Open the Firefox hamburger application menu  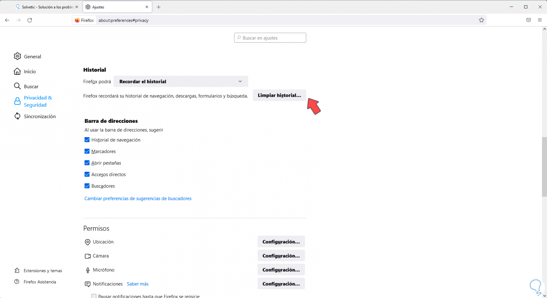coord(540,20)
